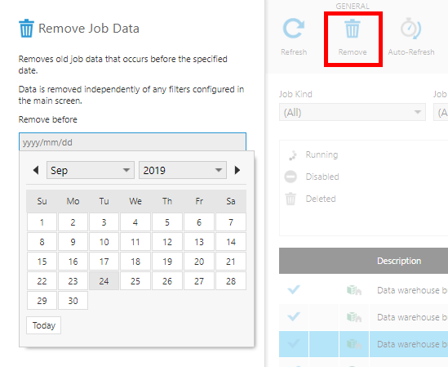The width and height of the screenshot is (448, 367).
Task: Toggle the Deleted status filter icon
Action: 291,199
